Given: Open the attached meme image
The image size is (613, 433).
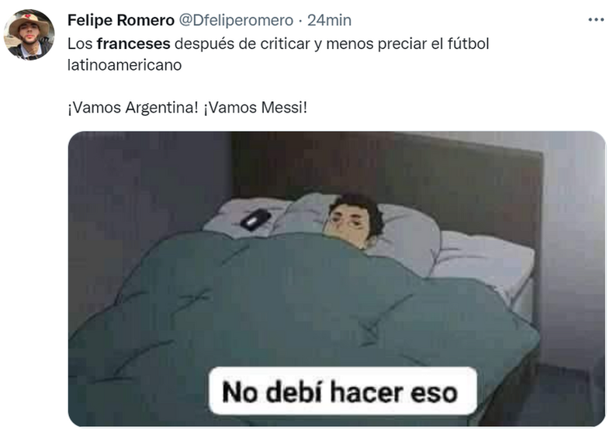Looking at the screenshot, I should click(x=337, y=279).
